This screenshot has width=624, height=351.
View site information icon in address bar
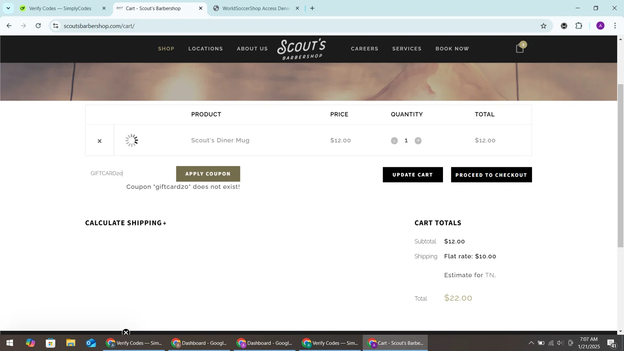coord(55,26)
